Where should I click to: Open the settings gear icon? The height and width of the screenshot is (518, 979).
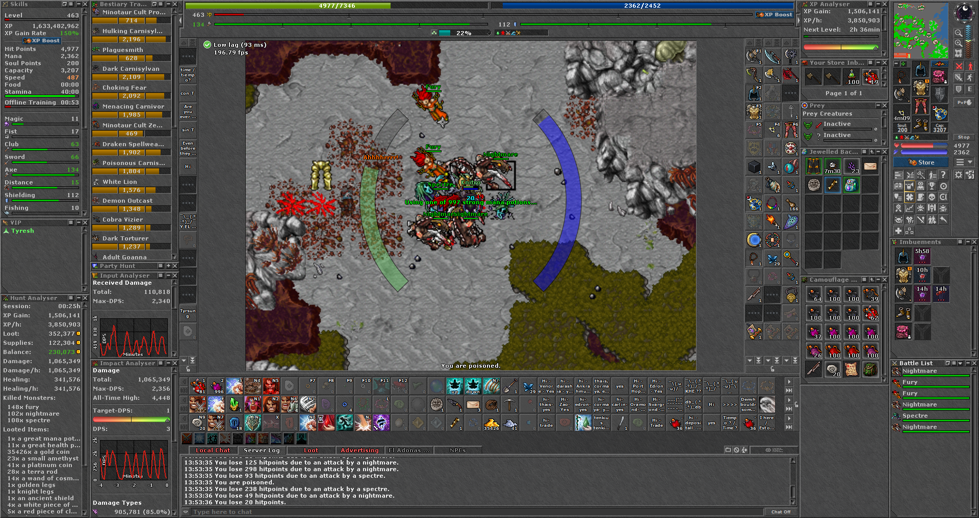coord(959,175)
